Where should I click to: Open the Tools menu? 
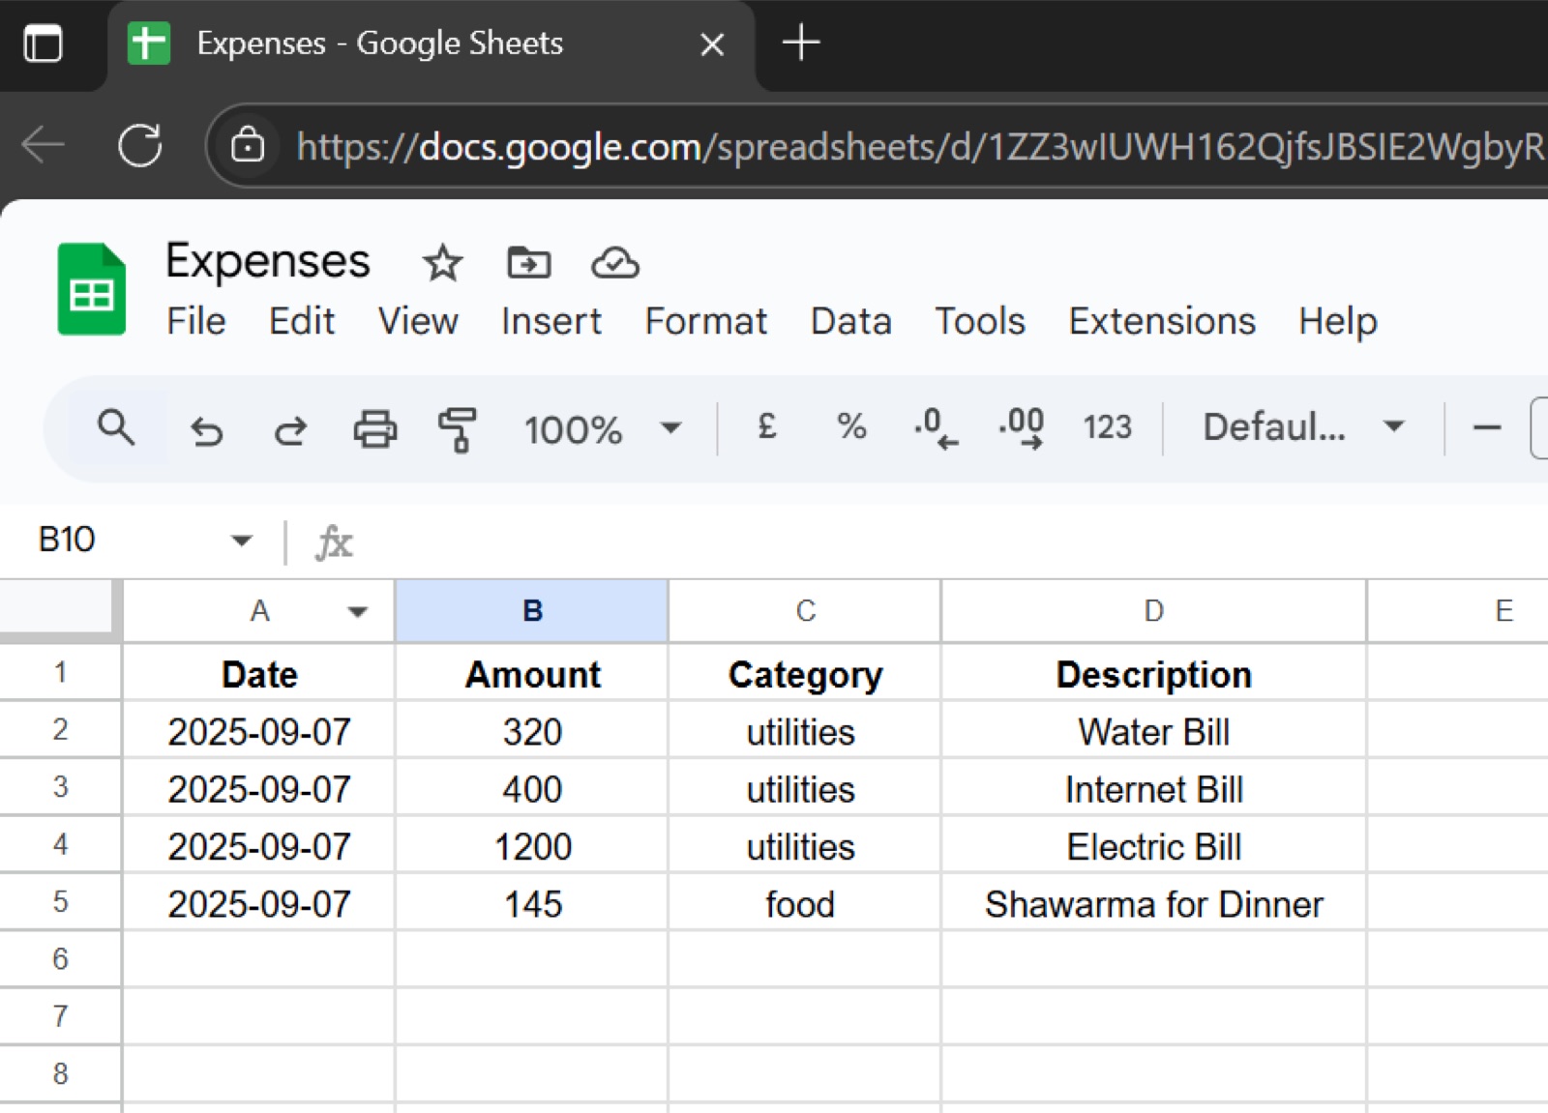(x=980, y=321)
